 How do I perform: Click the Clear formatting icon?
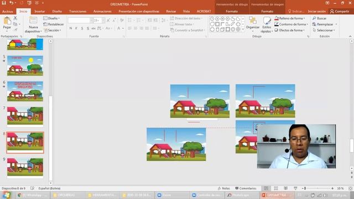(x=122, y=20)
